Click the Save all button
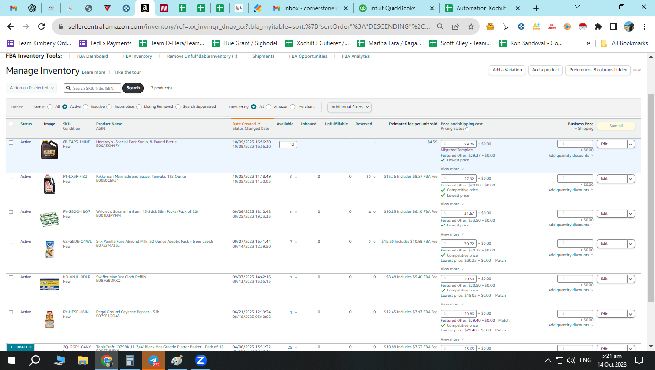Screen dimensions: 655x370 point(616,126)
